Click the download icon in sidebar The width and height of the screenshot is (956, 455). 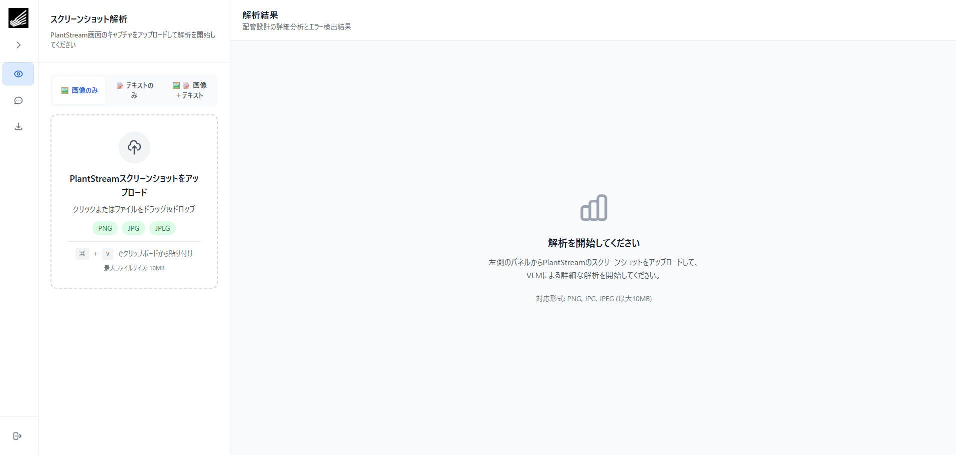tap(18, 126)
